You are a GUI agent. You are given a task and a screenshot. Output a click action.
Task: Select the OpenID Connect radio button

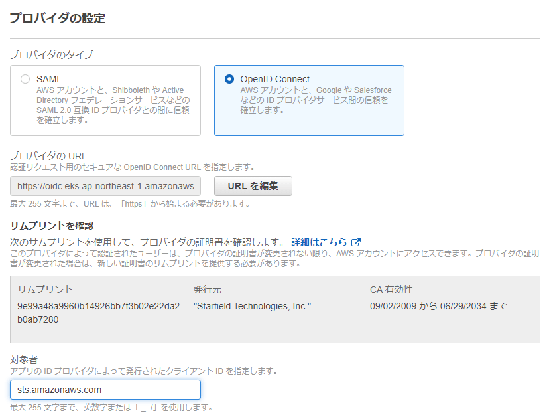click(229, 79)
